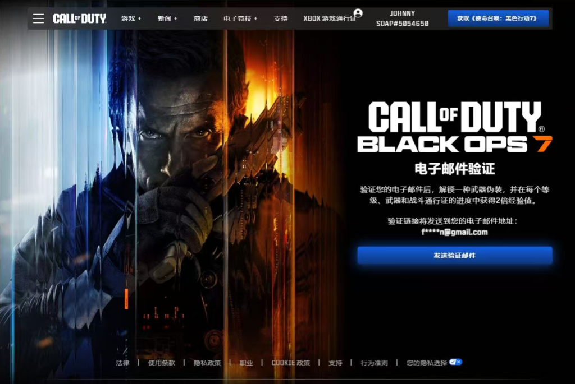
Task: Click the 职业 footer link
Action: (x=246, y=363)
